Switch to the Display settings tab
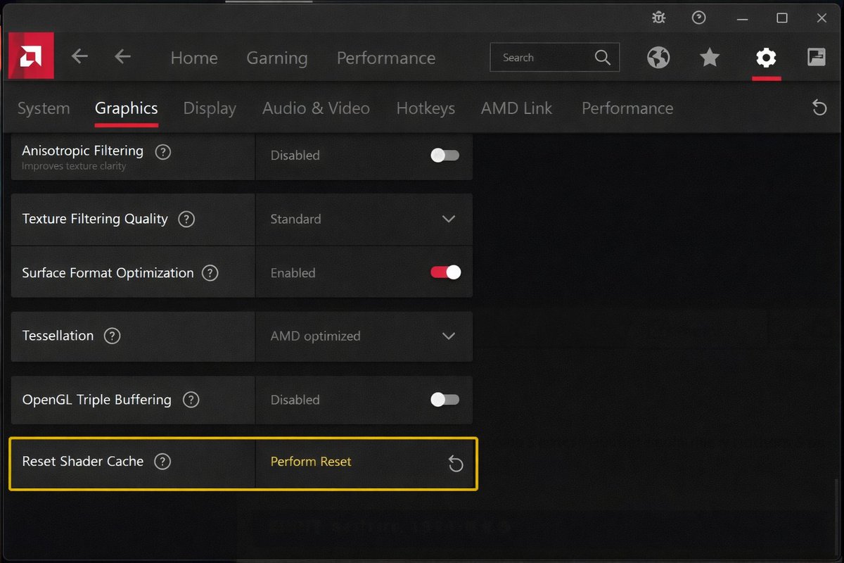The height and width of the screenshot is (563, 844). [210, 108]
